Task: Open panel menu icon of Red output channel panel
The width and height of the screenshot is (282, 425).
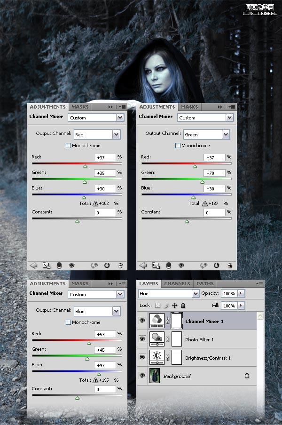Action: 122,107
